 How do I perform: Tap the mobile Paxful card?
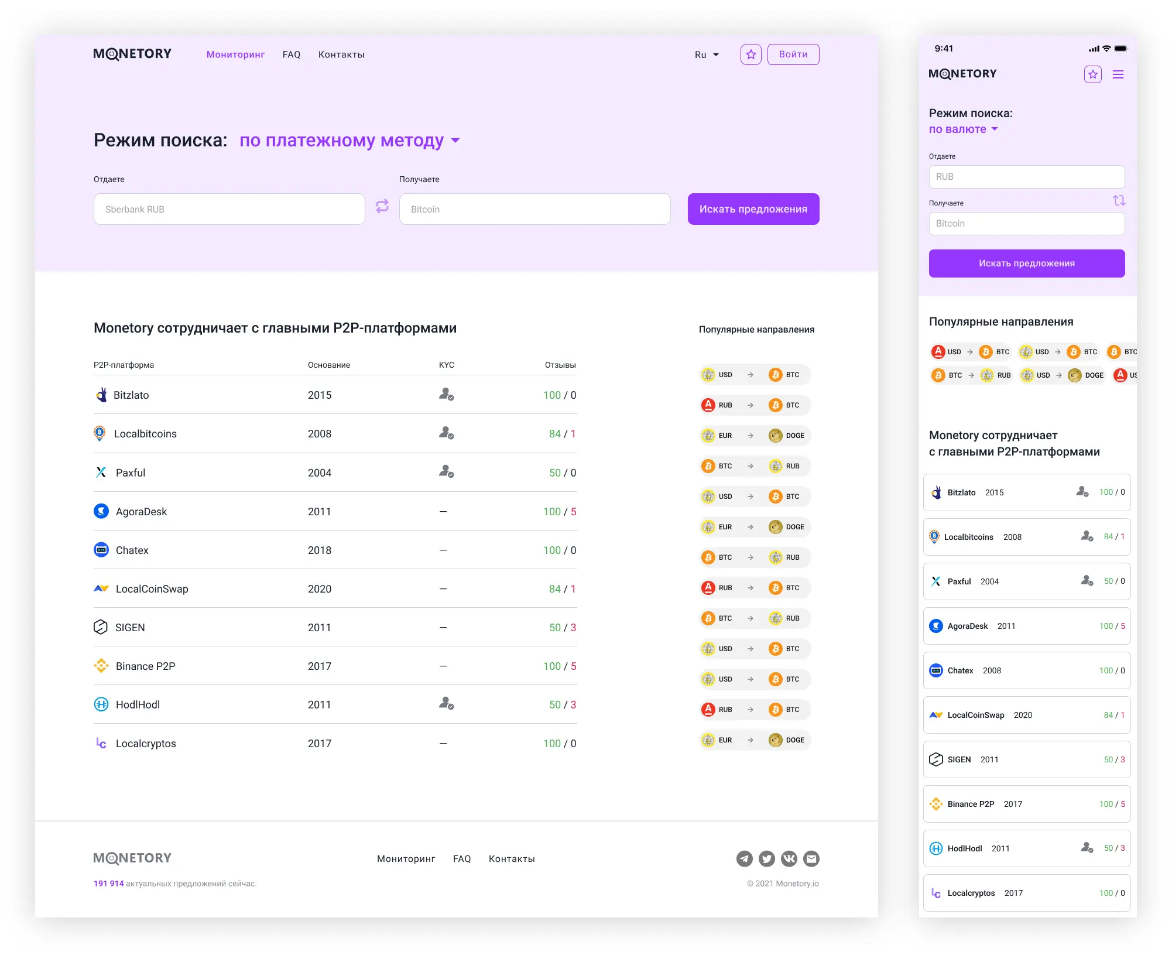[1026, 581]
